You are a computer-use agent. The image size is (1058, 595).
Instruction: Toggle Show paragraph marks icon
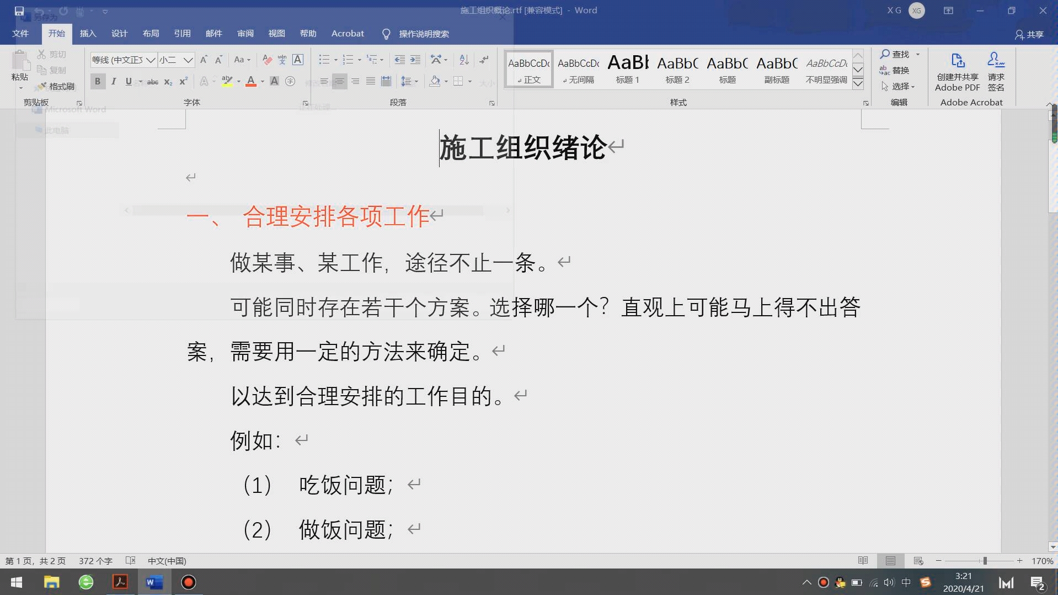484,60
